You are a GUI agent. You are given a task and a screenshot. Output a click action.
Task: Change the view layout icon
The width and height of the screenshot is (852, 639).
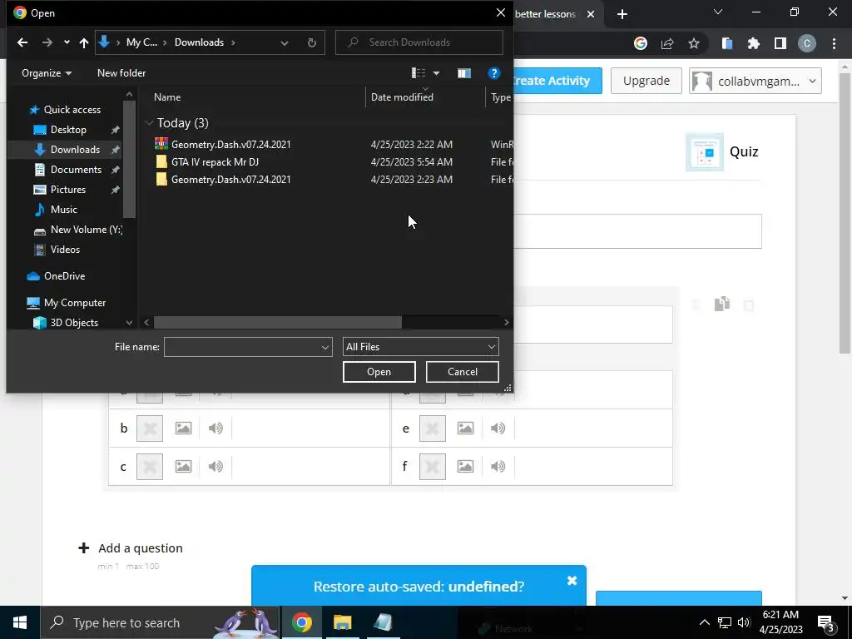coord(418,73)
